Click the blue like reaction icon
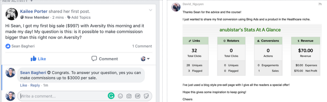Viewport: 327px width, 102px height. click(x=8, y=46)
